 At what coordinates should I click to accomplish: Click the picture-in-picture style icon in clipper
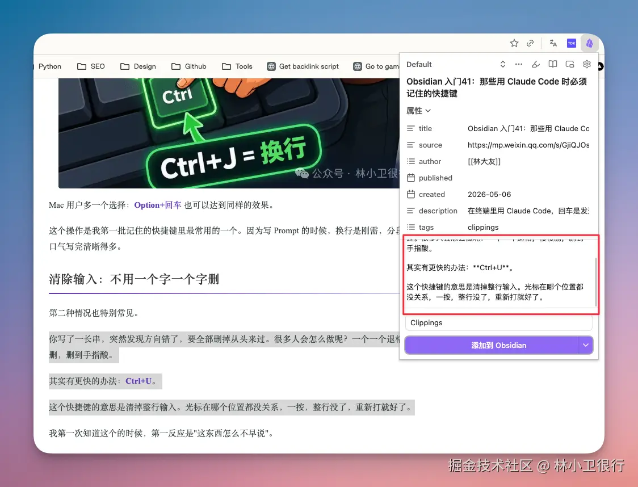(x=570, y=64)
